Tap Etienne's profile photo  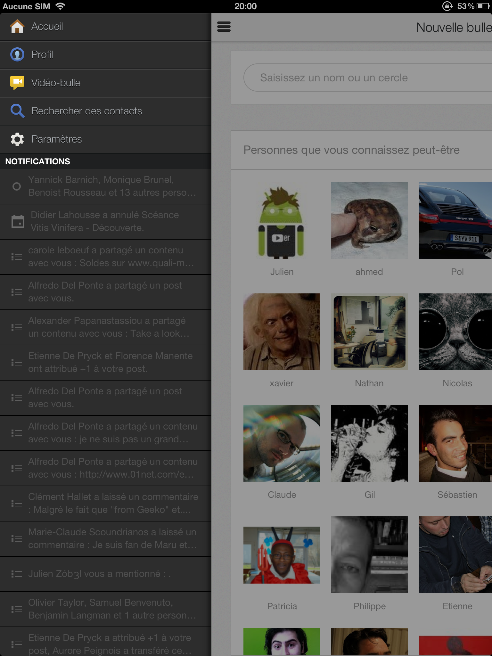point(455,555)
